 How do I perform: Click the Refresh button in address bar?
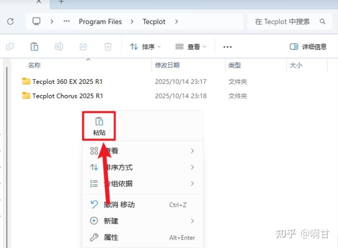(10, 22)
